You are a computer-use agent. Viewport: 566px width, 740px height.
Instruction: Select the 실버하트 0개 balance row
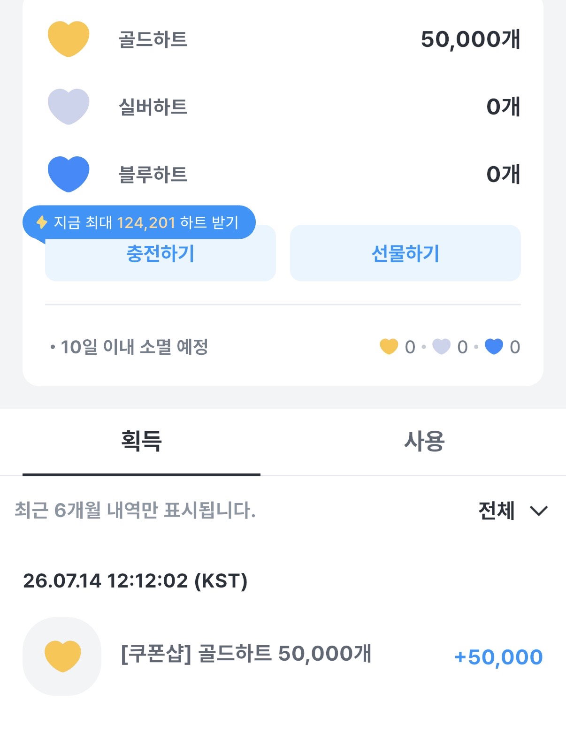click(x=284, y=107)
